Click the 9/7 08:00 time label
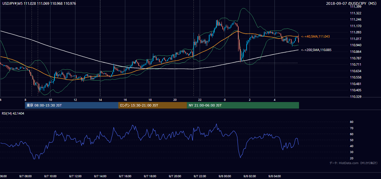This screenshot has width=381, height=179. pyautogui.click(x=25, y=176)
